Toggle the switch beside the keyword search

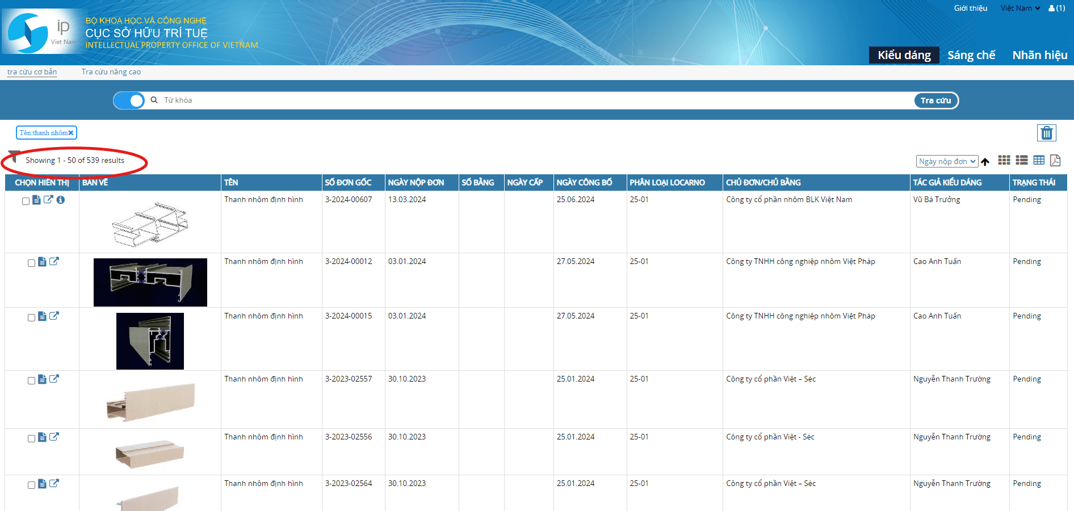[129, 100]
